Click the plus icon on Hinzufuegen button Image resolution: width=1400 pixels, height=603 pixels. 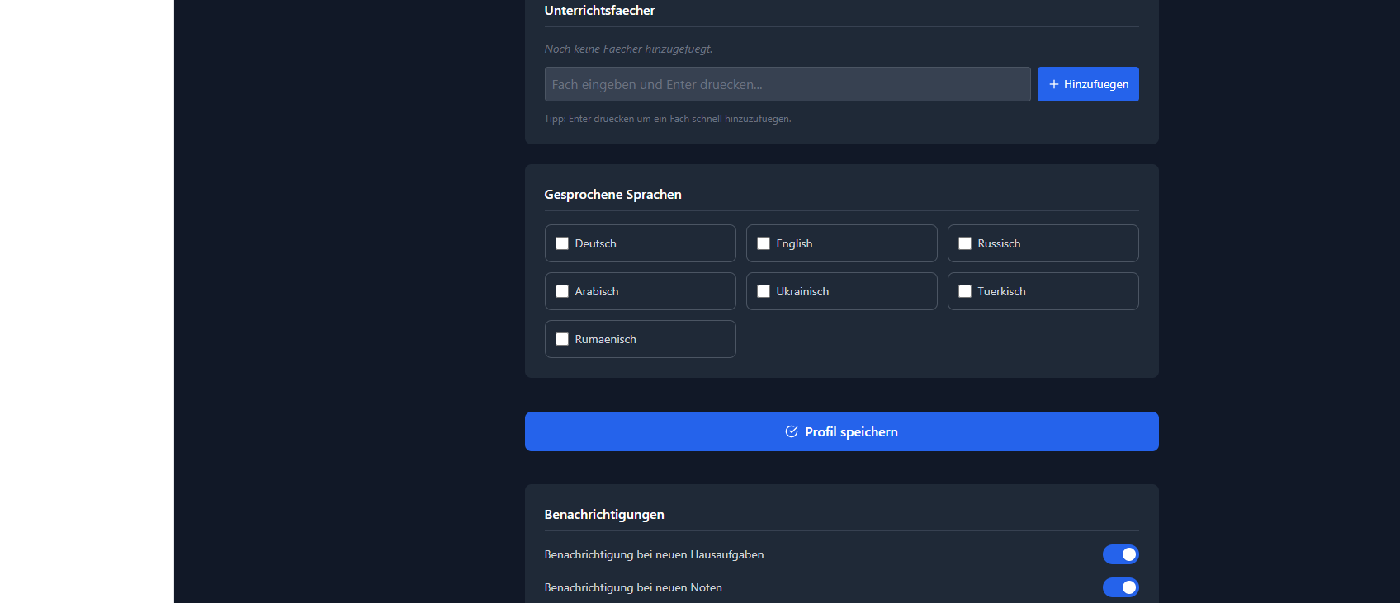pos(1053,84)
